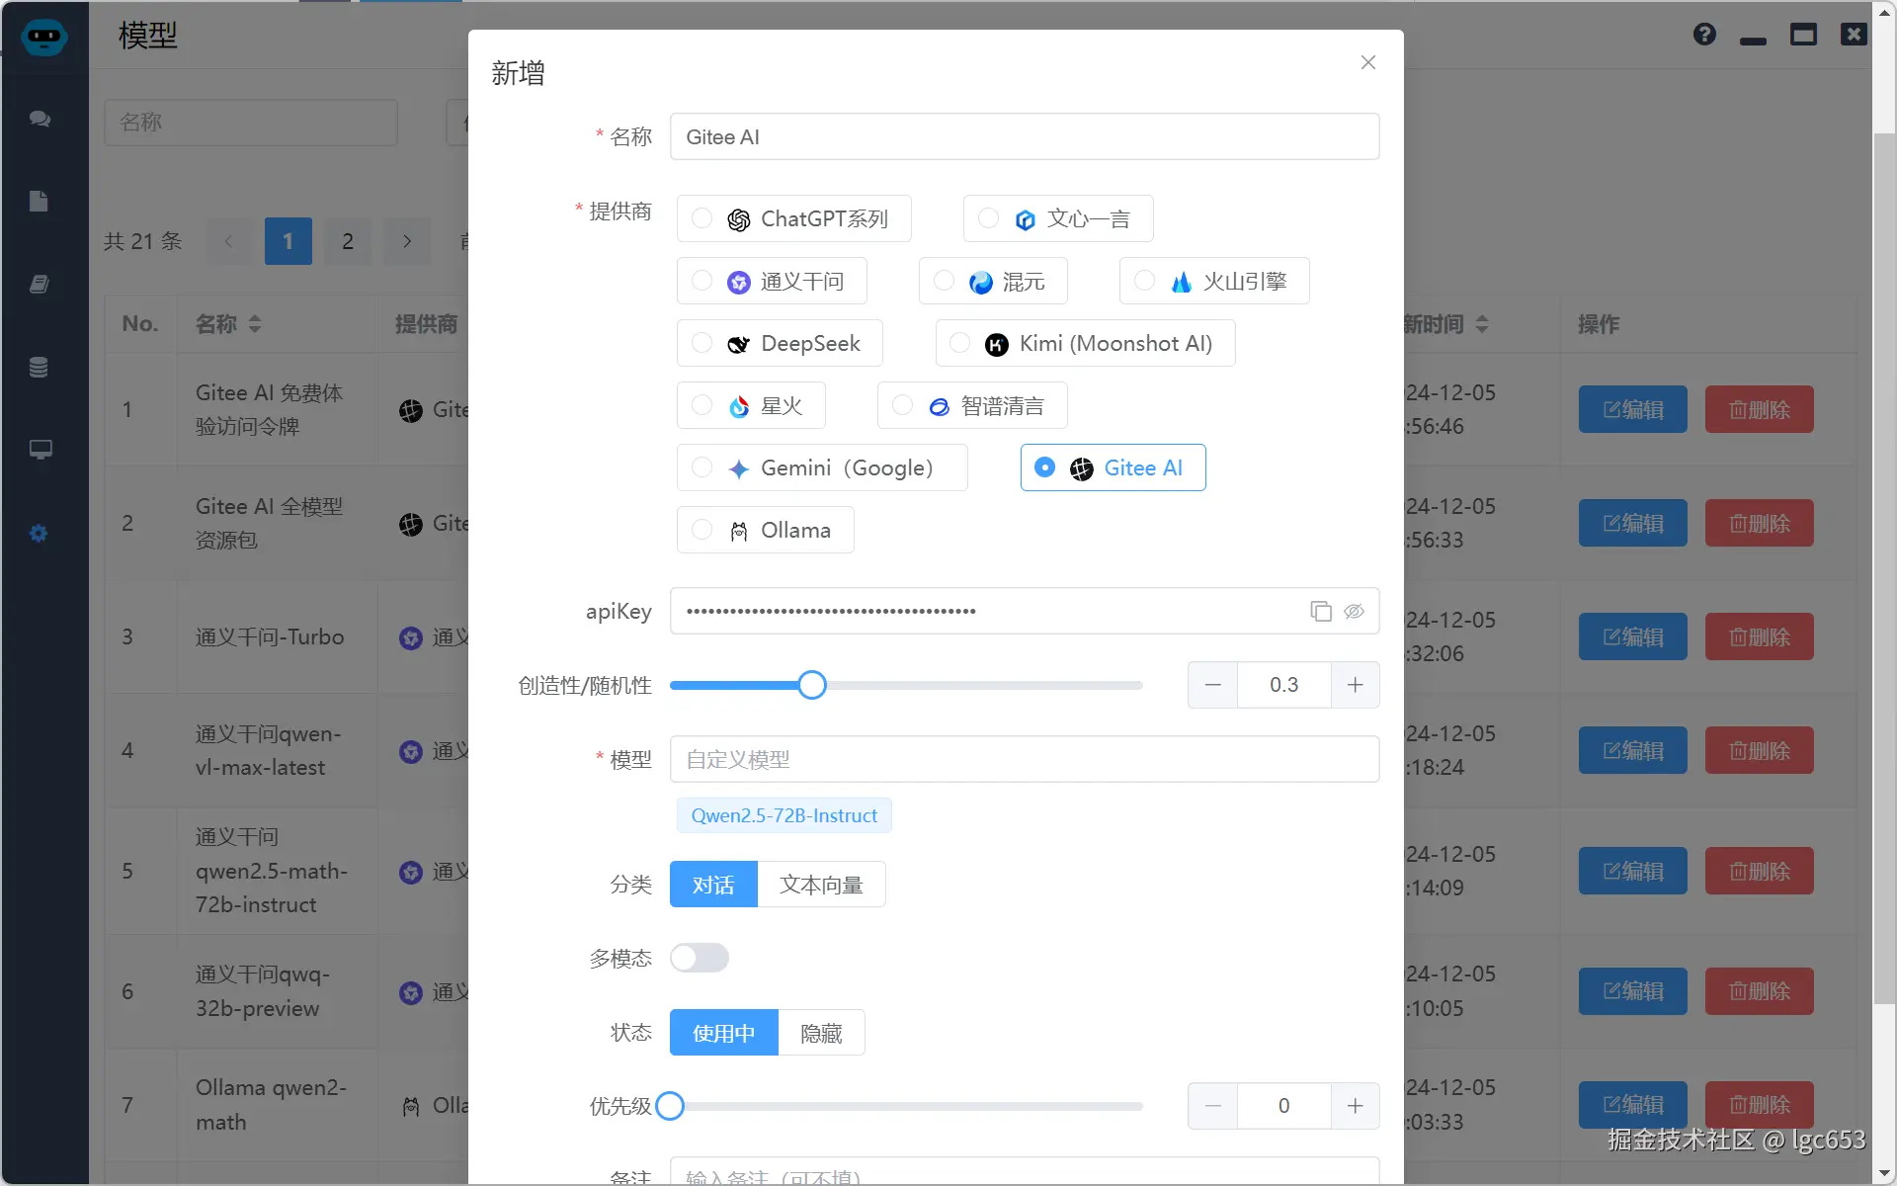Reveal apiKey using the eye icon

pyautogui.click(x=1354, y=611)
